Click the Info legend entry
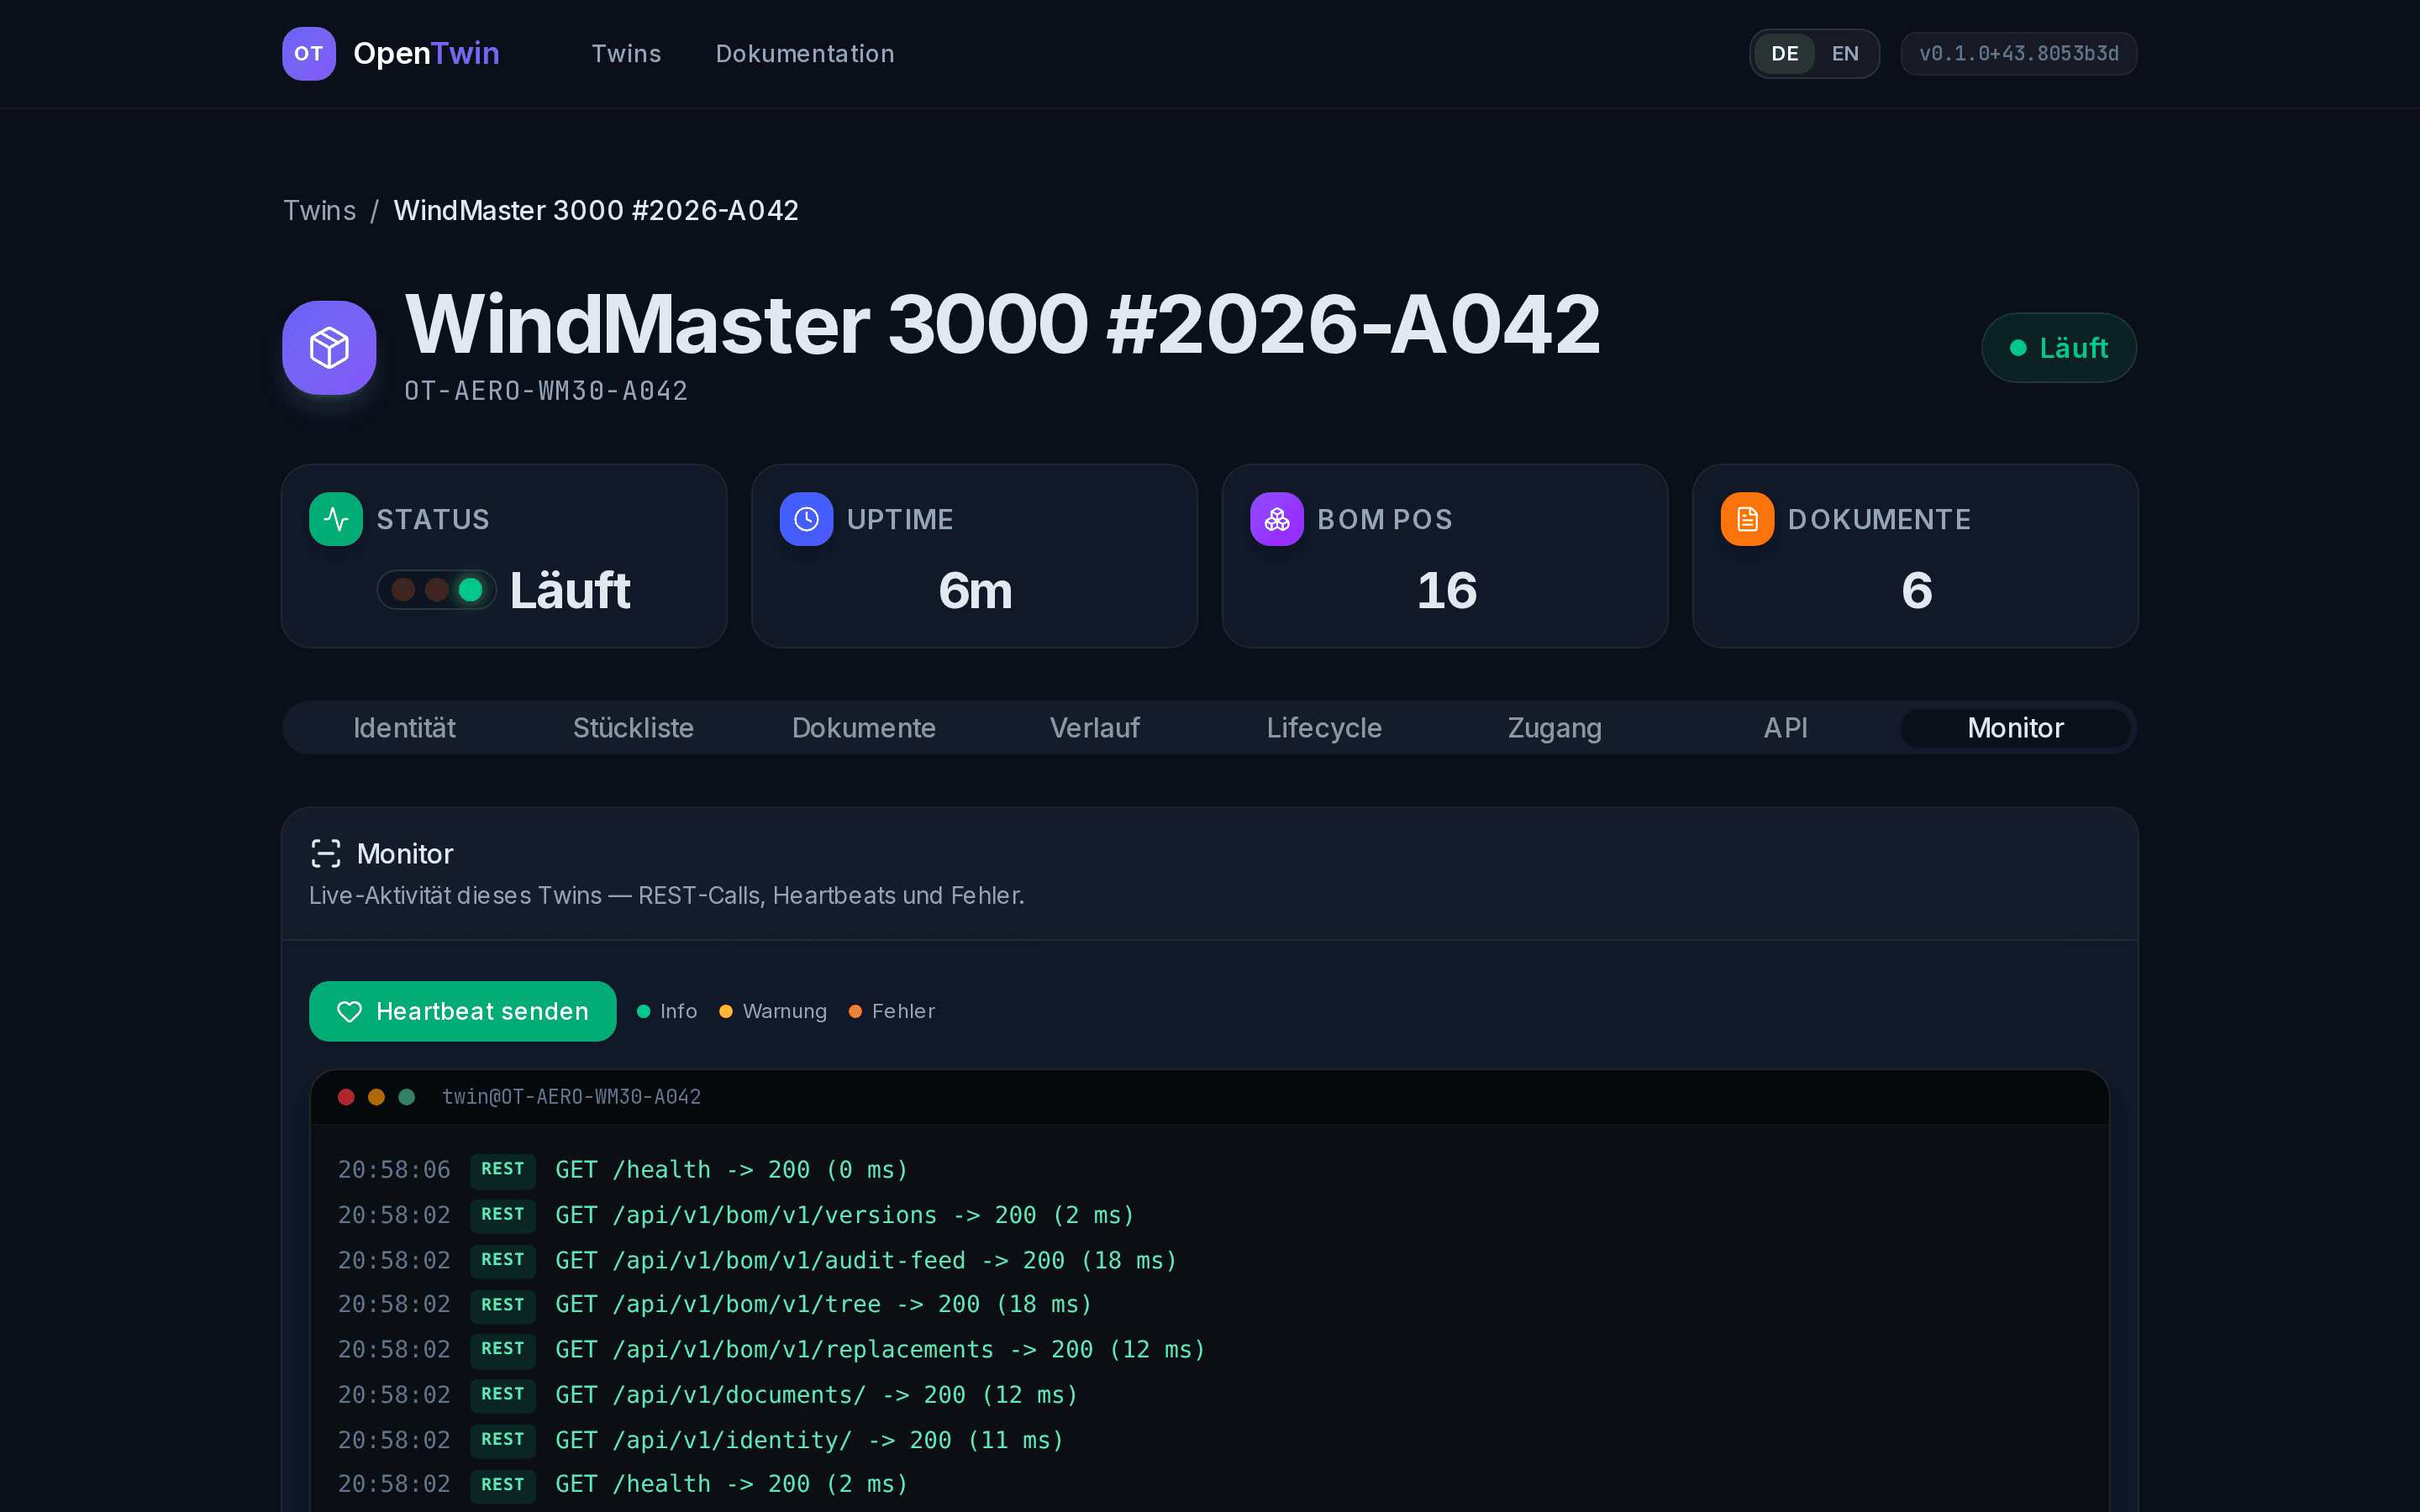The width and height of the screenshot is (2420, 1512). [667, 1011]
